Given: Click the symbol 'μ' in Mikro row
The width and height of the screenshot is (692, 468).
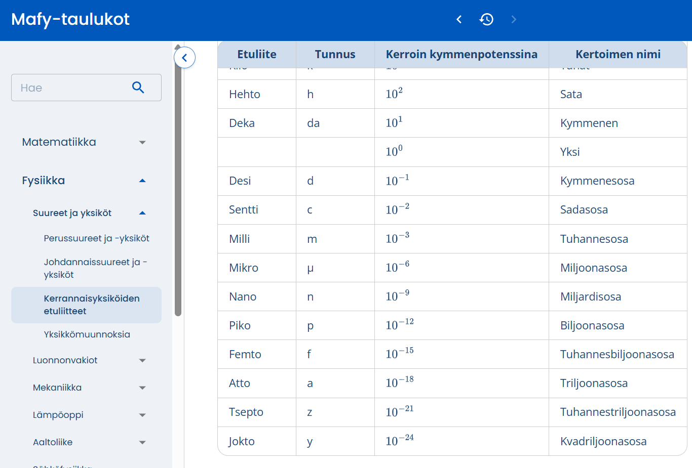Looking at the screenshot, I should (x=311, y=268).
